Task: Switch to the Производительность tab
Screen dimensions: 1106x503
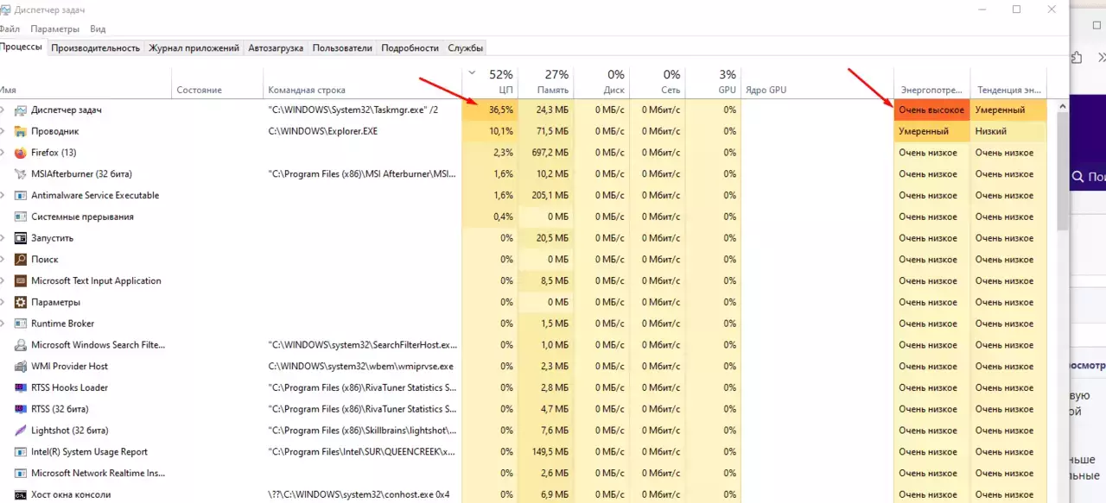Action: click(95, 48)
